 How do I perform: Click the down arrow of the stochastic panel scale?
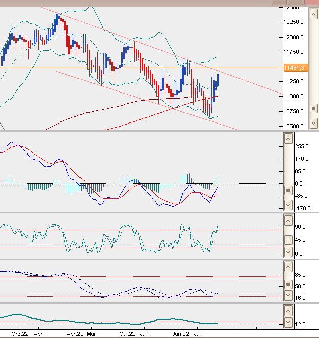[x=288, y=252]
